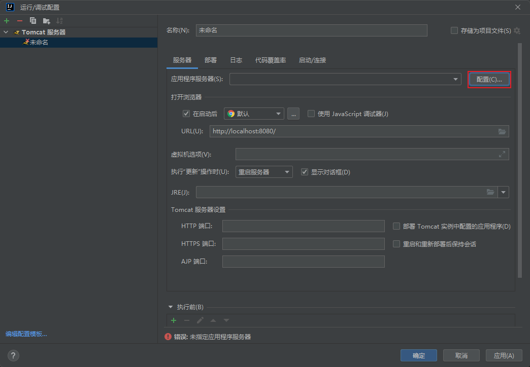Add before-launch task with green plus
Viewport: 530px width, 367px height.
pos(174,320)
